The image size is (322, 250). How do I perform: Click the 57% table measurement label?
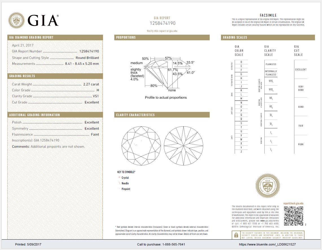pyautogui.click(x=168, y=58)
